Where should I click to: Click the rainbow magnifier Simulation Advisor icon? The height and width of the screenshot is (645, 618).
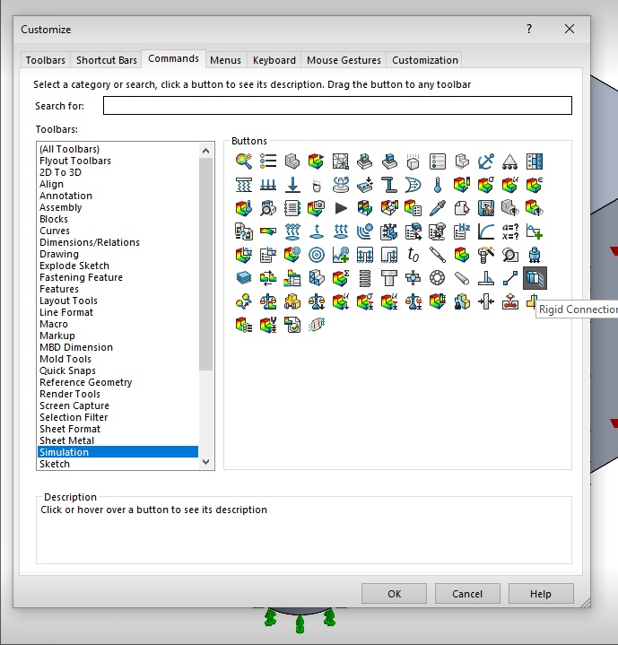244,161
